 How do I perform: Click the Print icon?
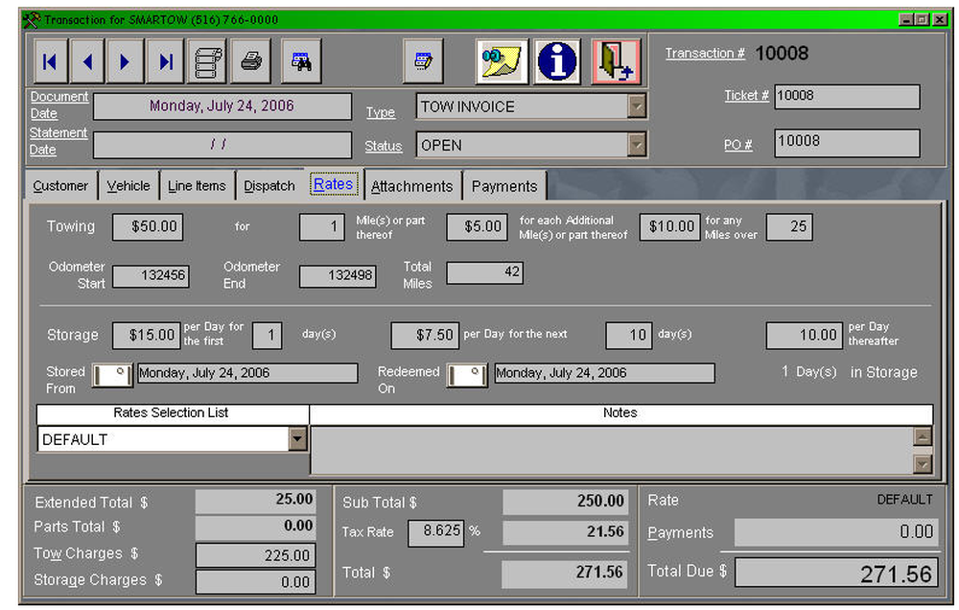coord(247,60)
